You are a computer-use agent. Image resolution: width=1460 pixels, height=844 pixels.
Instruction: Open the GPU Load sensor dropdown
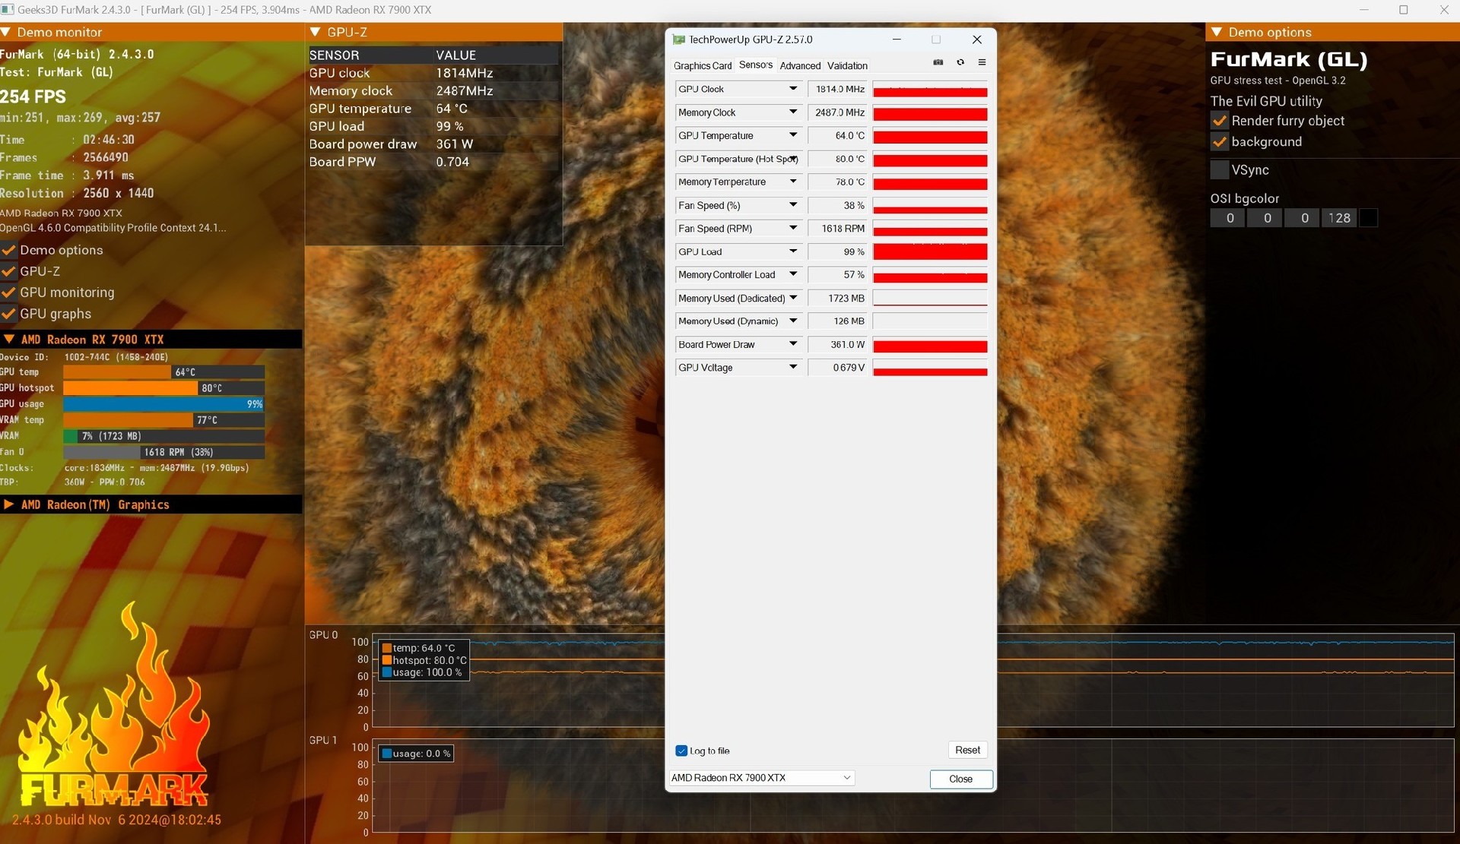793,251
